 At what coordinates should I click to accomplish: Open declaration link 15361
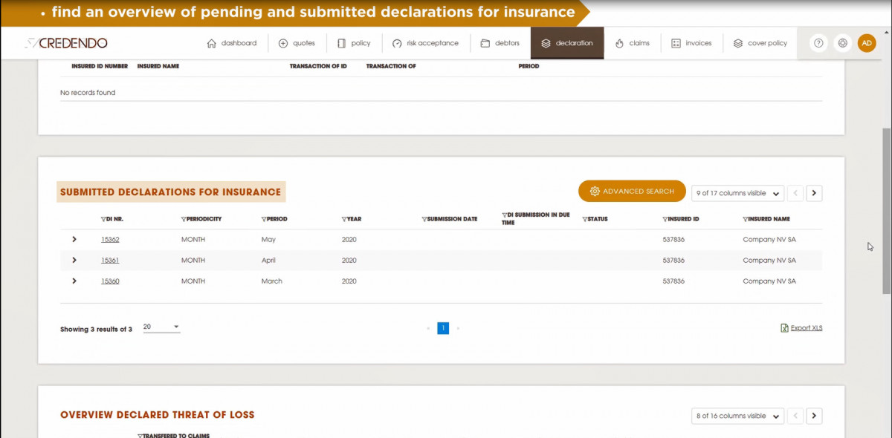110,261
